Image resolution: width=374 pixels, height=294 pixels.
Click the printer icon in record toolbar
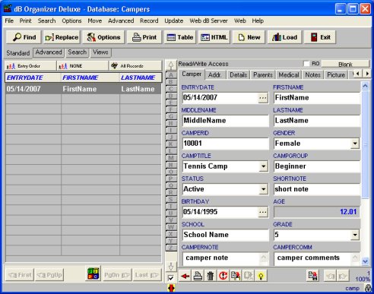tap(198, 276)
